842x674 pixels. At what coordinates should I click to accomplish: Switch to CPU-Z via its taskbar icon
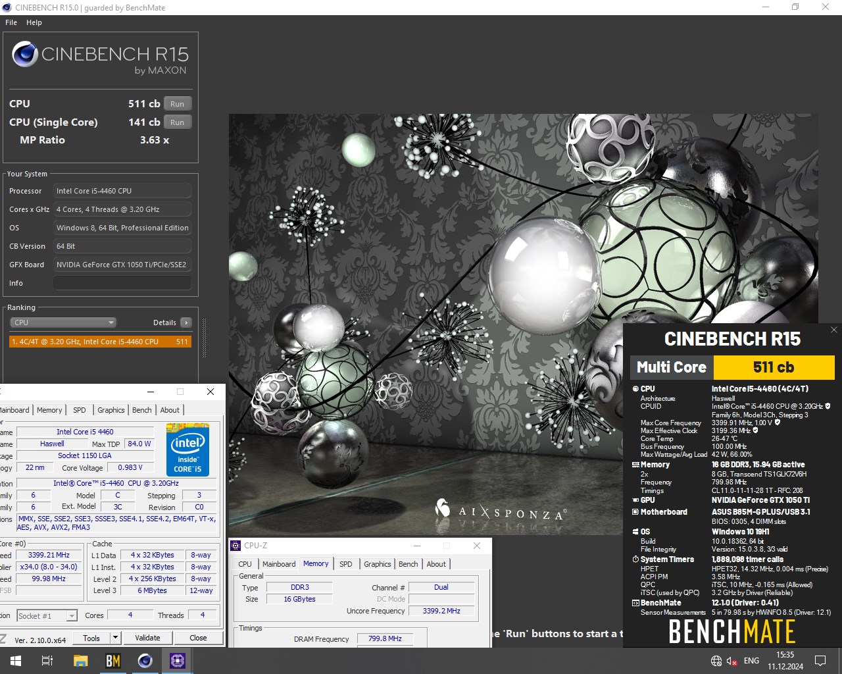coord(178,661)
